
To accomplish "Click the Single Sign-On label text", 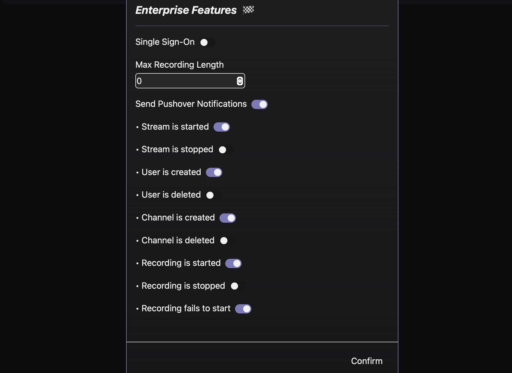I will tap(165, 42).
